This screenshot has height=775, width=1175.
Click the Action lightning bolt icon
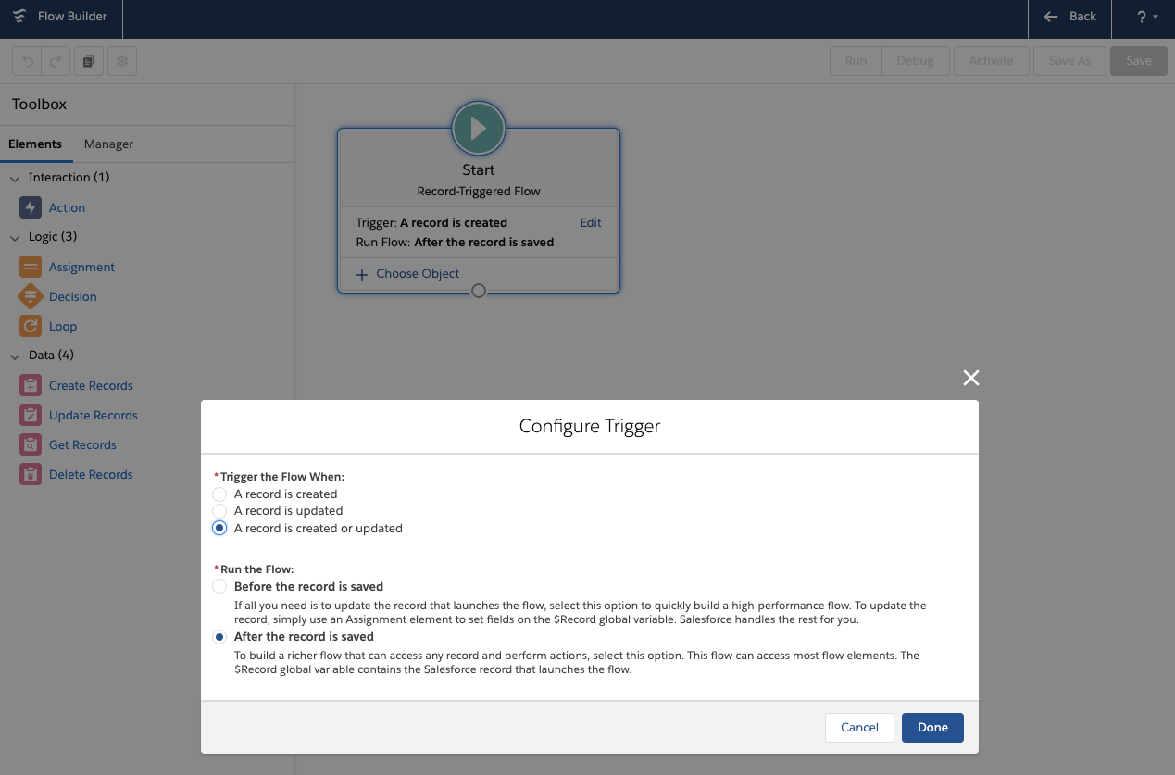[31, 207]
